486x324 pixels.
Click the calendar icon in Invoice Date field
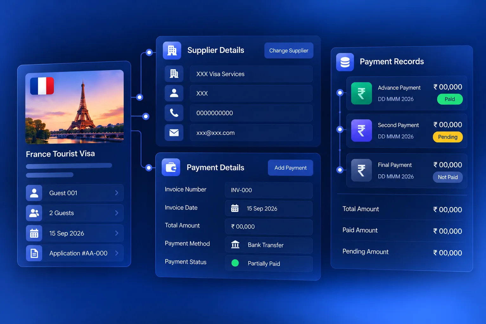tap(235, 208)
